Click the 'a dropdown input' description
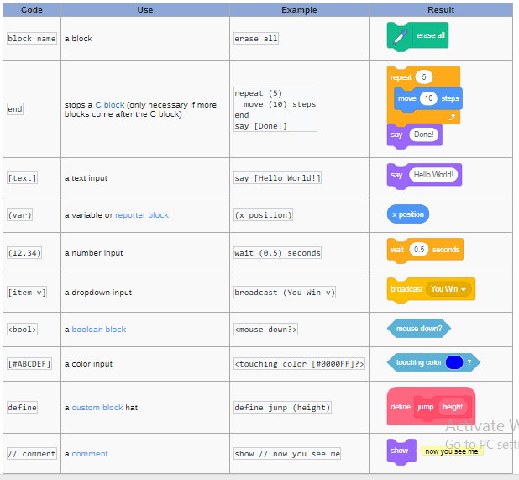Image resolution: width=519 pixels, height=480 pixels. pyautogui.click(x=98, y=293)
